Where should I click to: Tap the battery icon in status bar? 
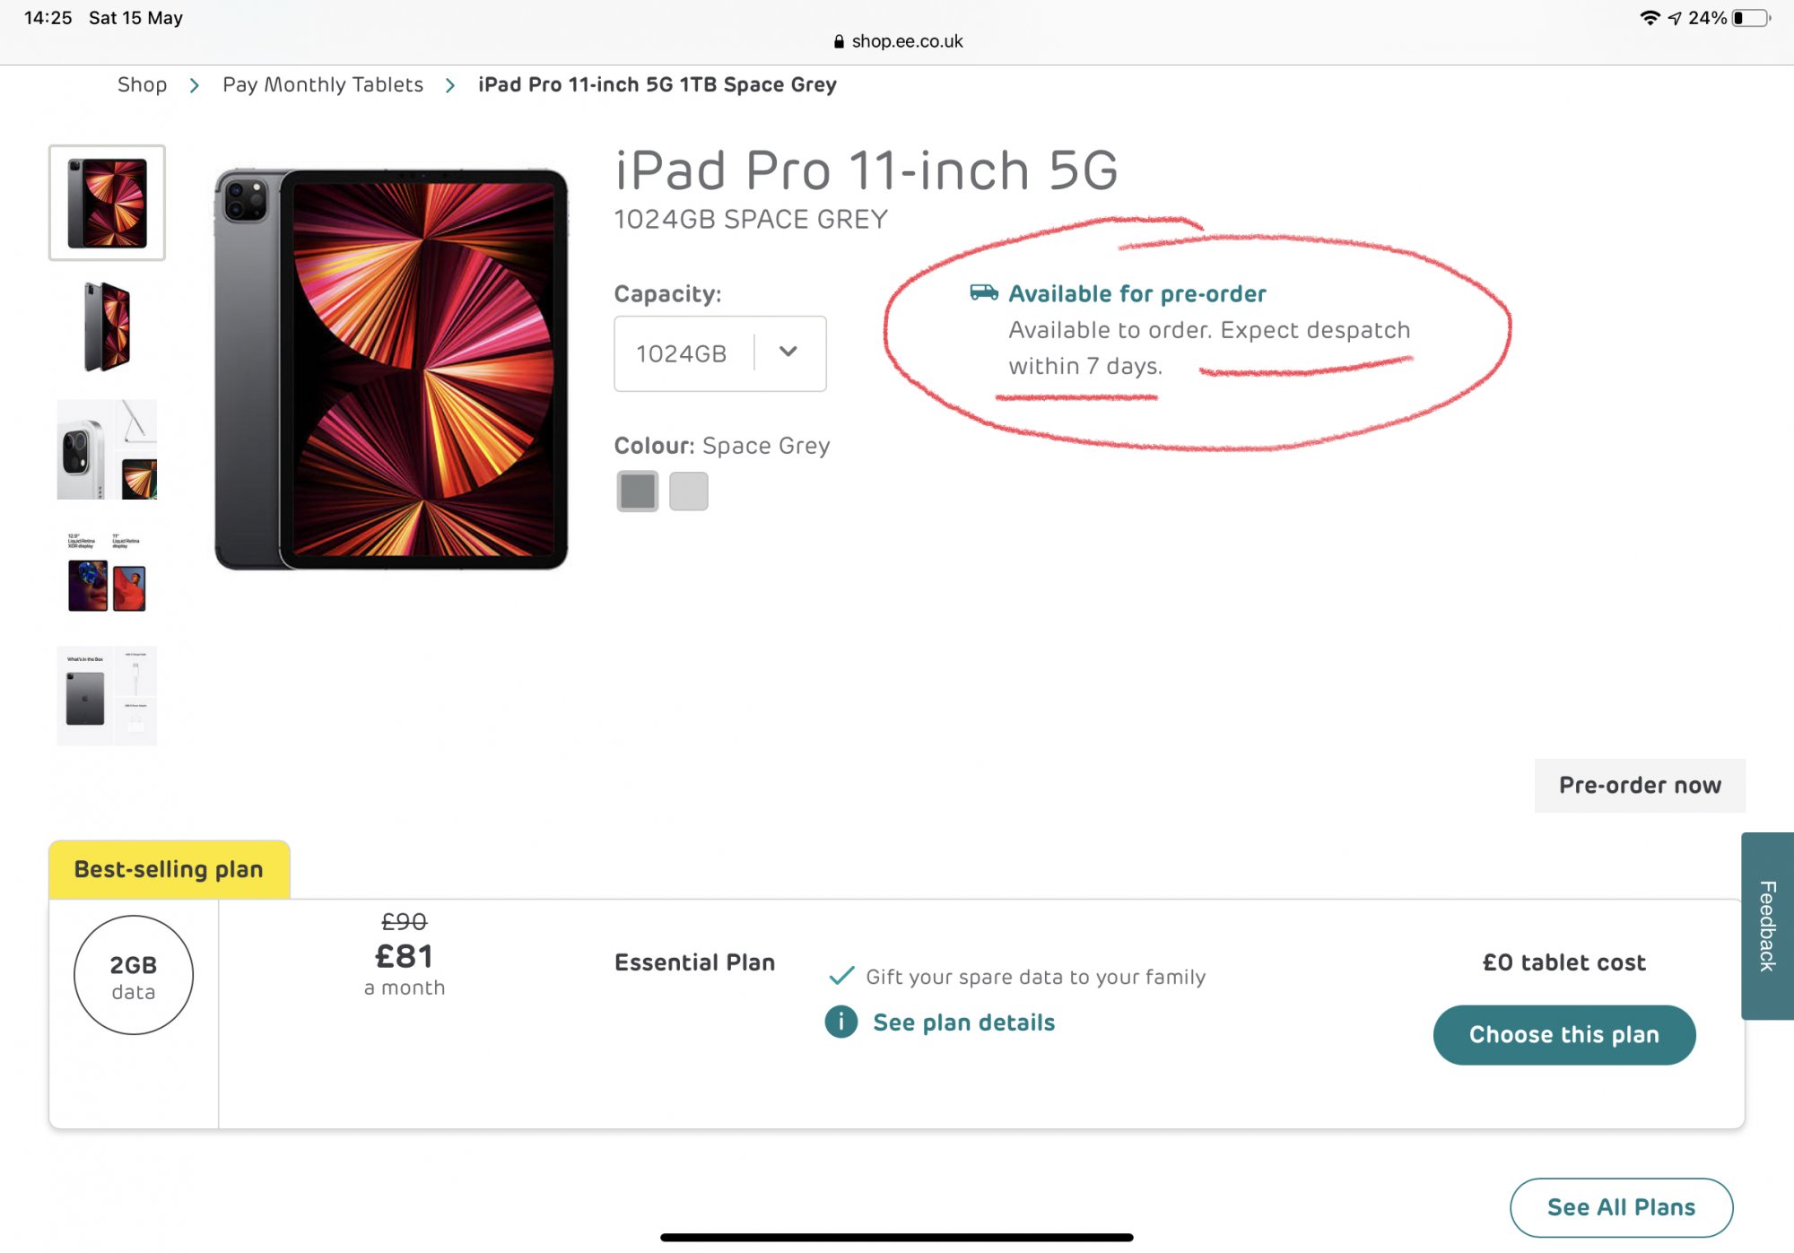(x=1751, y=18)
